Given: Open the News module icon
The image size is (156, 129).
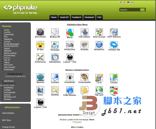Looking at the screenshot, I should (x=40, y=90).
